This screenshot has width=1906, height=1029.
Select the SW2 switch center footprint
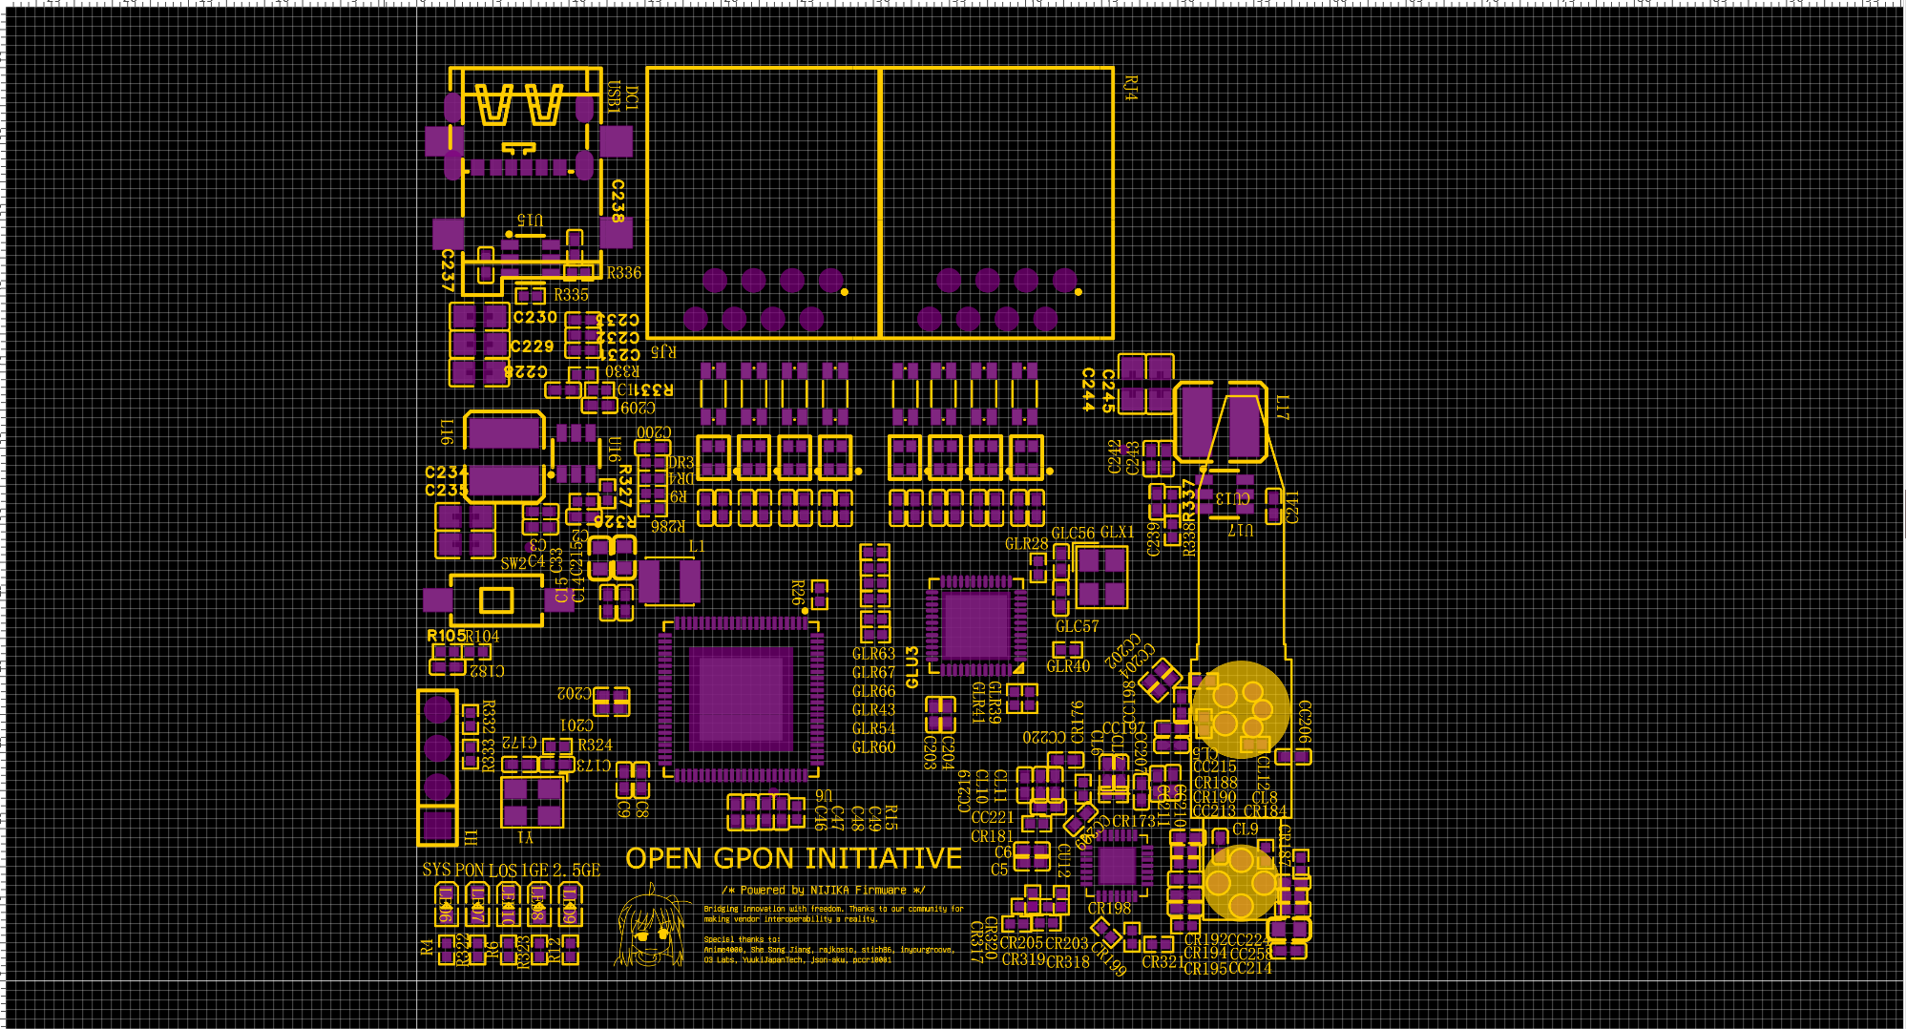[x=496, y=600]
